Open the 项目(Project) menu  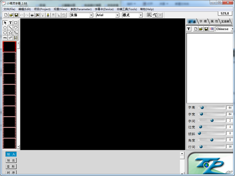point(42,9)
